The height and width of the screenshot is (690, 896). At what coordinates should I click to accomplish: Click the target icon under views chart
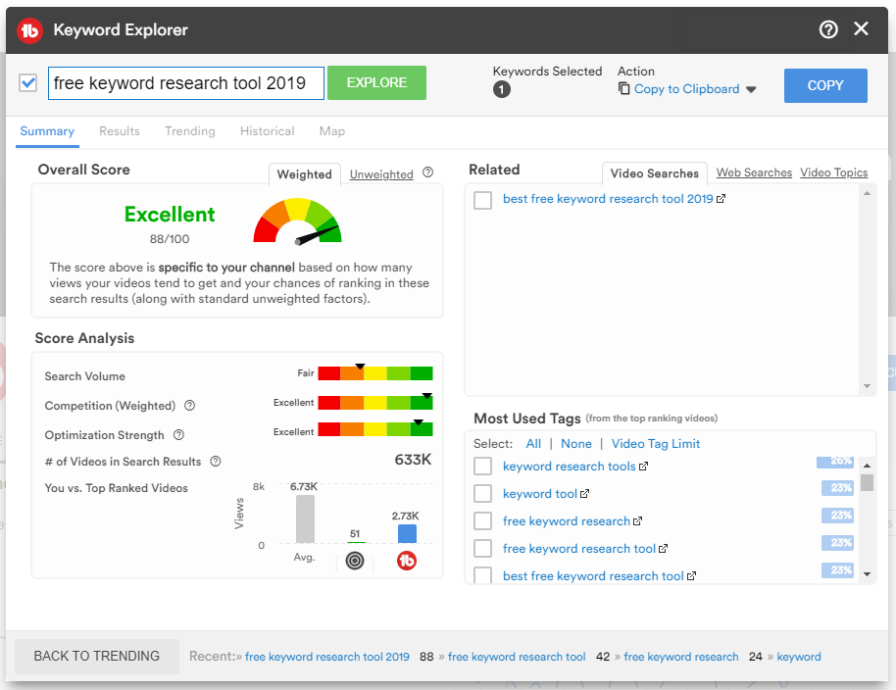click(355, 561)
